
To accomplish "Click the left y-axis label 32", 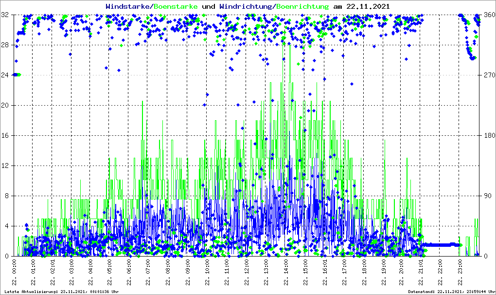I will coord(5,15).
